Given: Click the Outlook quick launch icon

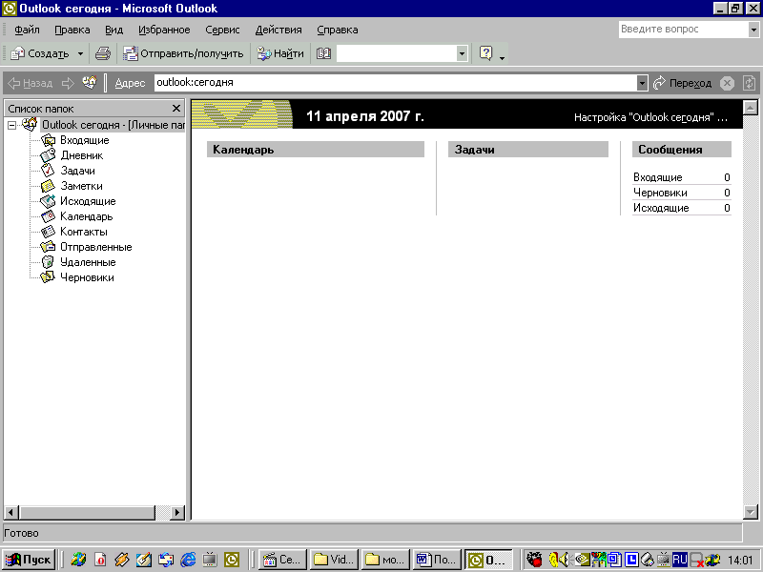Looking at the screenshot, I should (232, 560).
